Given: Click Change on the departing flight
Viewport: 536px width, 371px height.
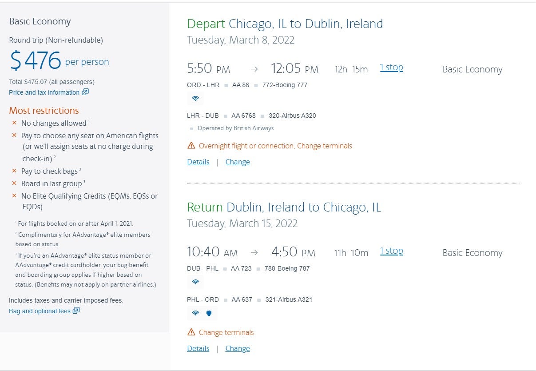Looking at the screenshot, I should point(237,162).
